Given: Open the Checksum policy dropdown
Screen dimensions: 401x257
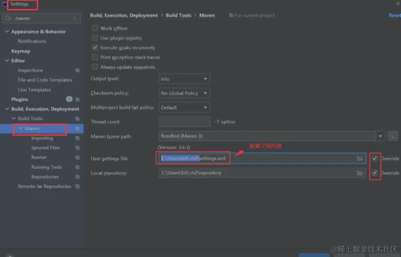Looking at the screenshot, I should coord(184,93).
